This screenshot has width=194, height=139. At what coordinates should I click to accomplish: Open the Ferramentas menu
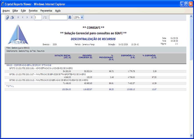[x=46, y=11]
